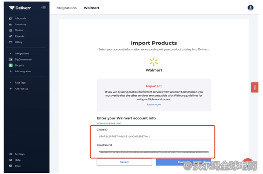Open the Chat bubble icon

pyautogui.click(x=10, y=166)
